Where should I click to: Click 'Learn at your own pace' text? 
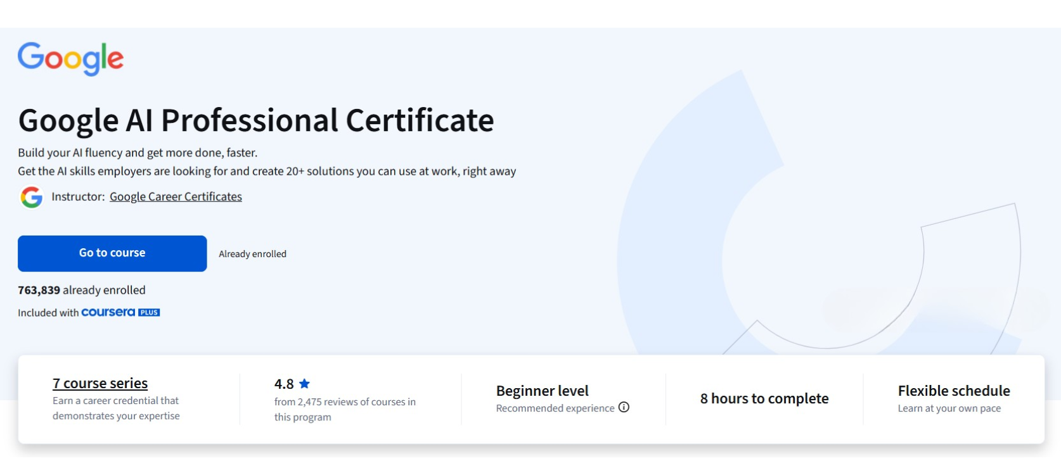pos(949,408)
